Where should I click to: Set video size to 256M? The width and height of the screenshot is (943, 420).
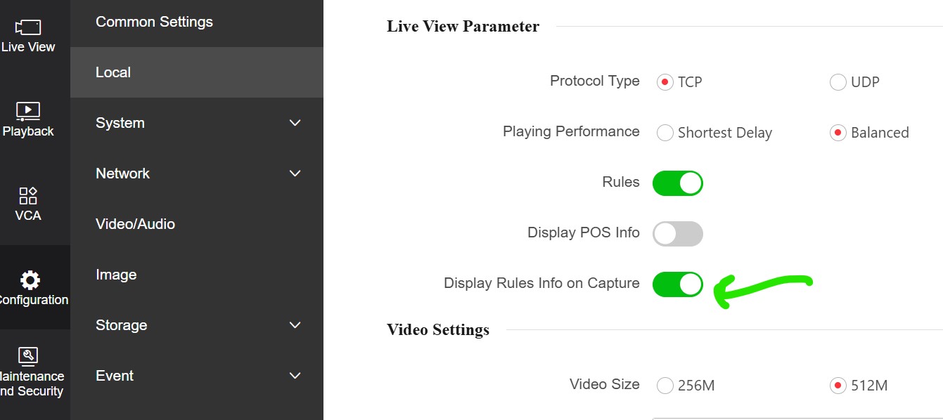(665, 386)
